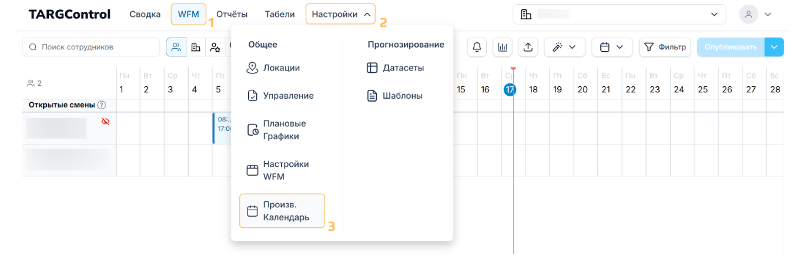Screen dimensions: 793x259
Task: Open the bar chart statistics icon
Action: tap(503, 47)
